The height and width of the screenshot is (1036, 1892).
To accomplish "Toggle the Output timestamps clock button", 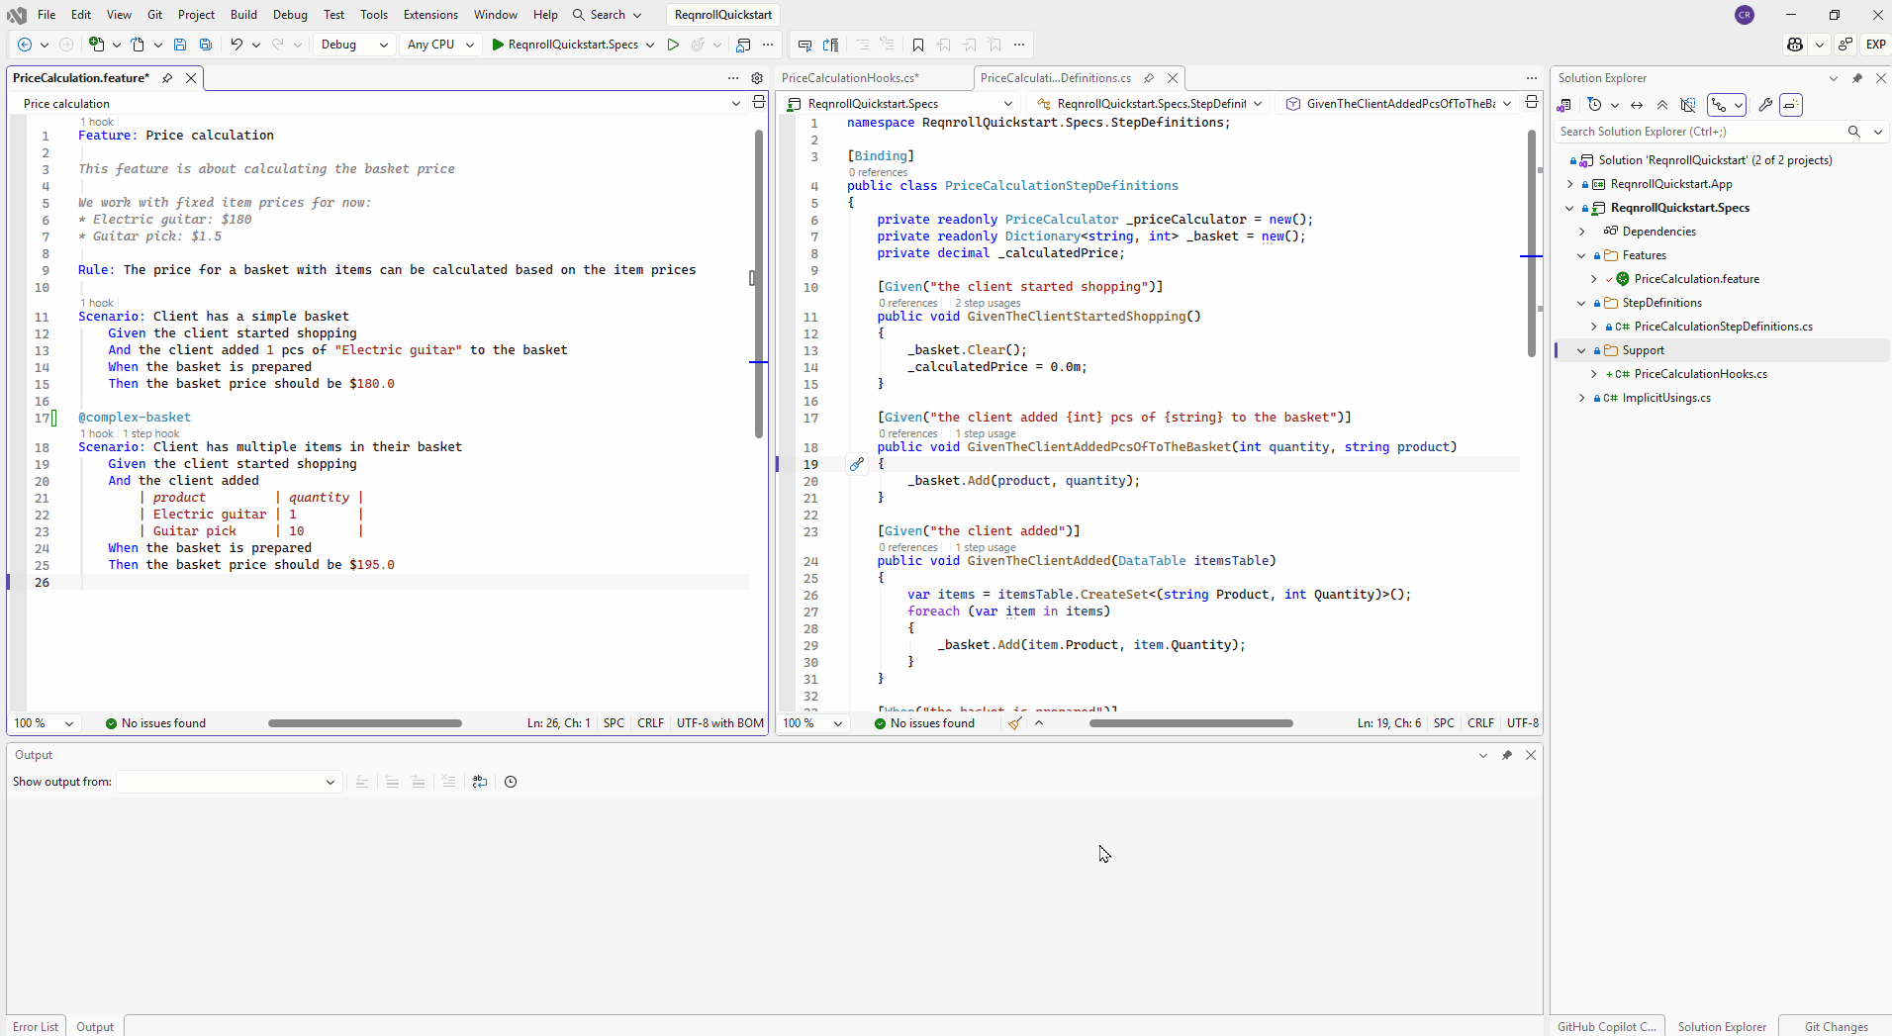I will click(x=511, y=782).
